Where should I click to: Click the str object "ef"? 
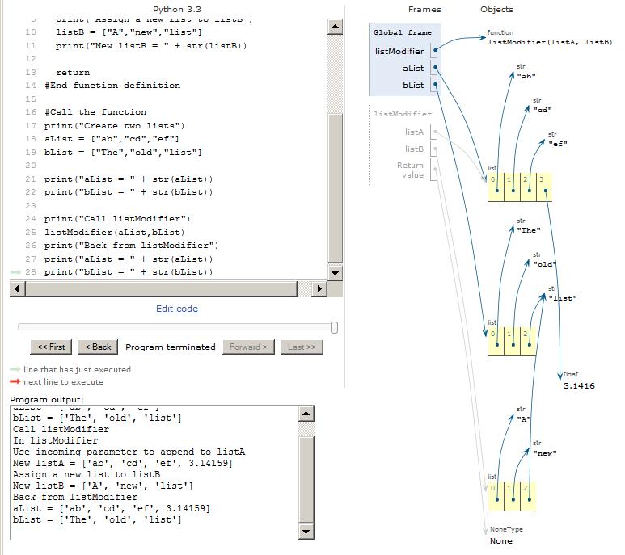pos(558,144)
